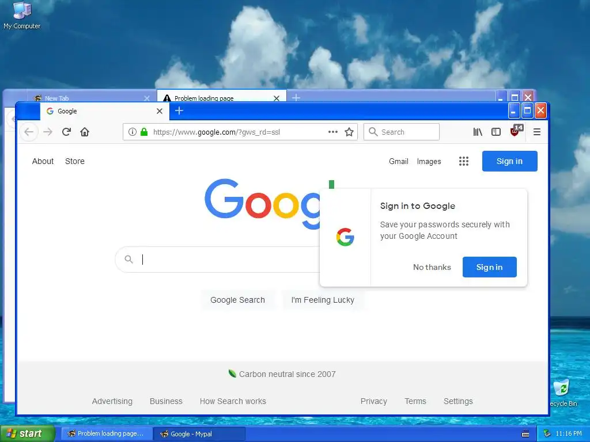This screenshot has width=590, height=442.
Task: Open a new tab with plus icon in the Google window
Action: pos(179,111)
